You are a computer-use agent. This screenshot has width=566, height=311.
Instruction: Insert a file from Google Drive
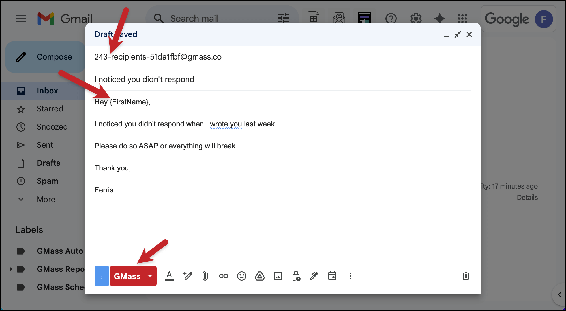[260, 276]
